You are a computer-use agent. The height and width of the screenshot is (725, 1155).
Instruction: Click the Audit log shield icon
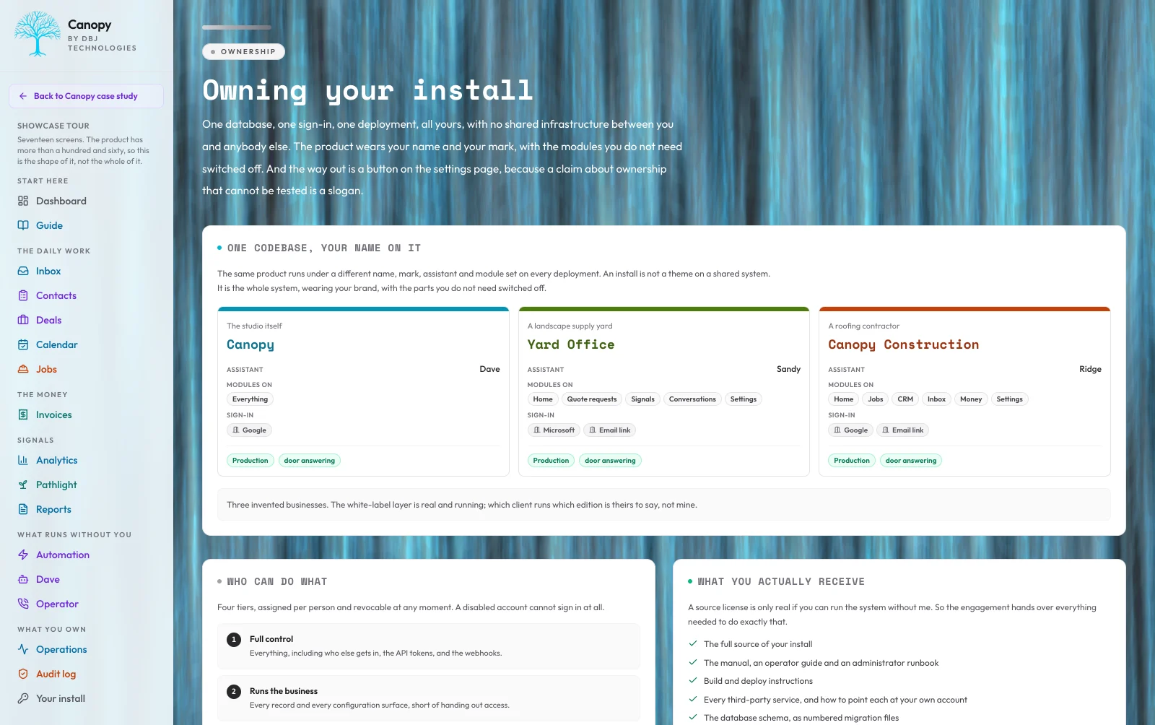coord(23,674)
